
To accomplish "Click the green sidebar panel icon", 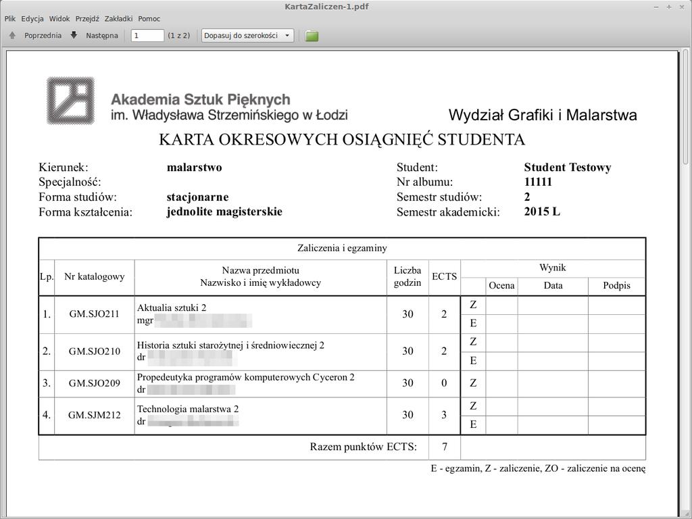I will point(312,36).
